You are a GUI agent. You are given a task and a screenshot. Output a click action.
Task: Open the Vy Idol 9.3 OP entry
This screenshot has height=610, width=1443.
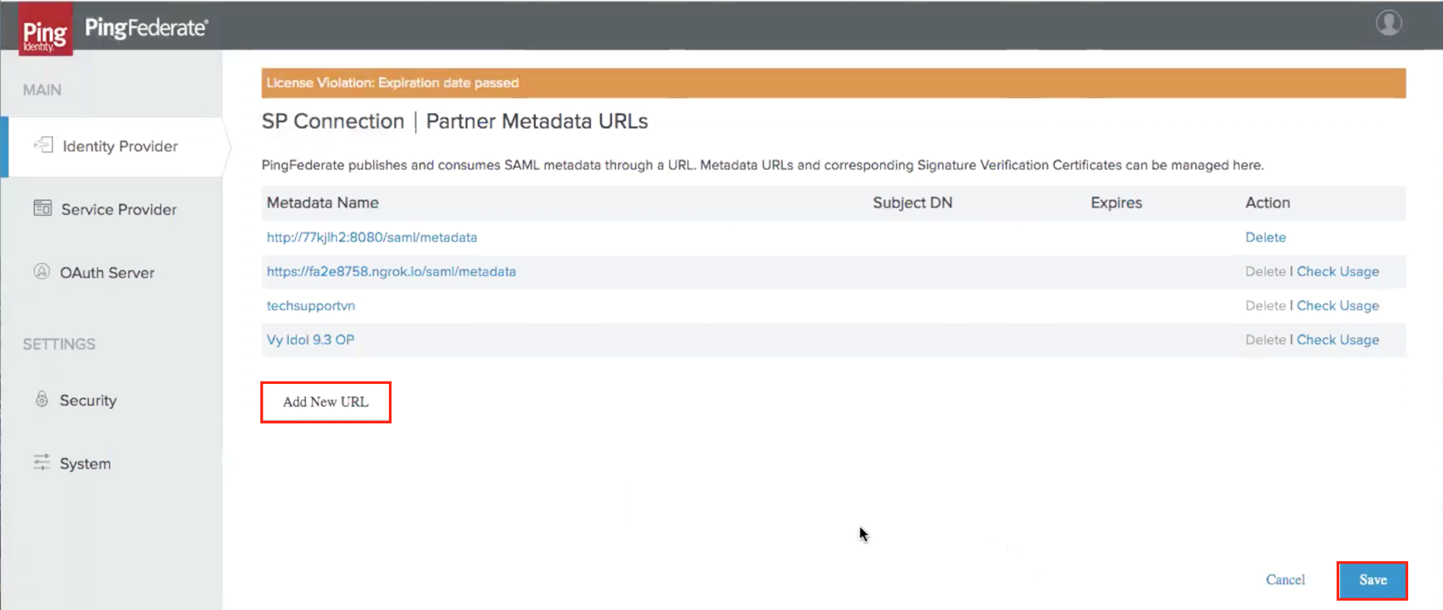coord(310,340)
